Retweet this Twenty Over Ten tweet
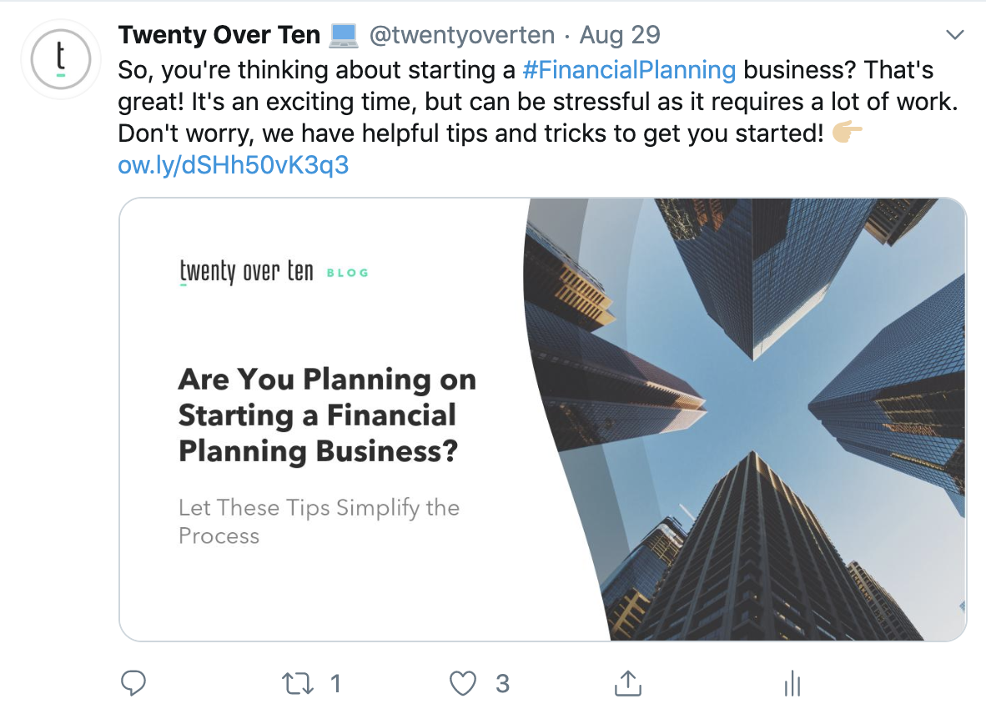Image resolution: width=986 pixels, height=714 pixels. point(299,684)
